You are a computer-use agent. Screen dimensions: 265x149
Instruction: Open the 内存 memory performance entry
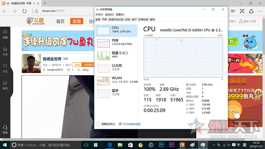coord(116,43)
